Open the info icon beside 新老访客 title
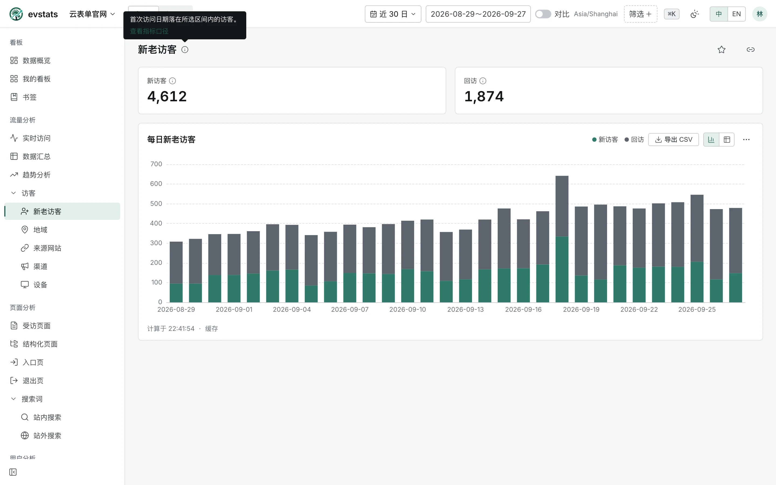This screenshot has height=485, width=776. pos(185,50)
